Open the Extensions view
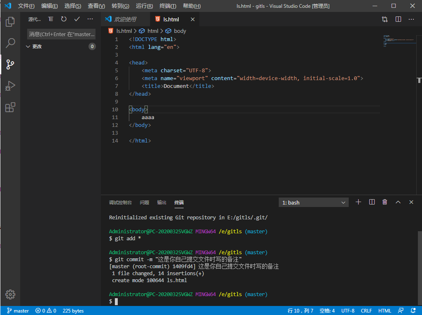Screen dimensions: 422x315 pyautogui.click(x=10, y=108)
